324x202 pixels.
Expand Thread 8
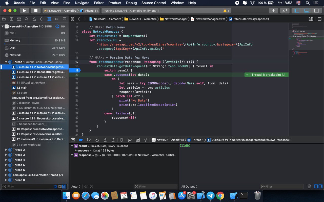pyautogui.click(x=6, y=180)
